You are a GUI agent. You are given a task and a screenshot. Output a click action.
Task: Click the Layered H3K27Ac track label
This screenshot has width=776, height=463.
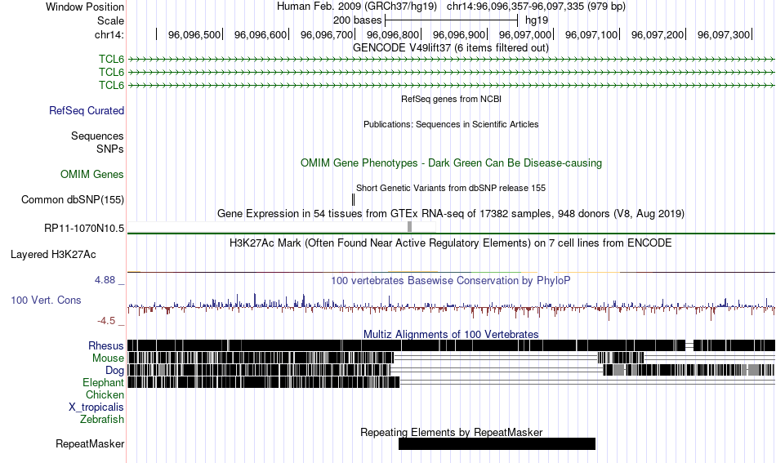coord(53,254)
